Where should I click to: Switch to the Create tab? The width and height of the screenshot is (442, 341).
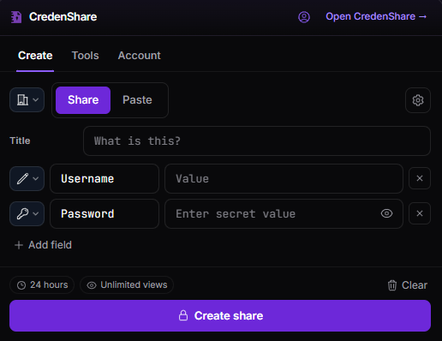coord(35,56)
